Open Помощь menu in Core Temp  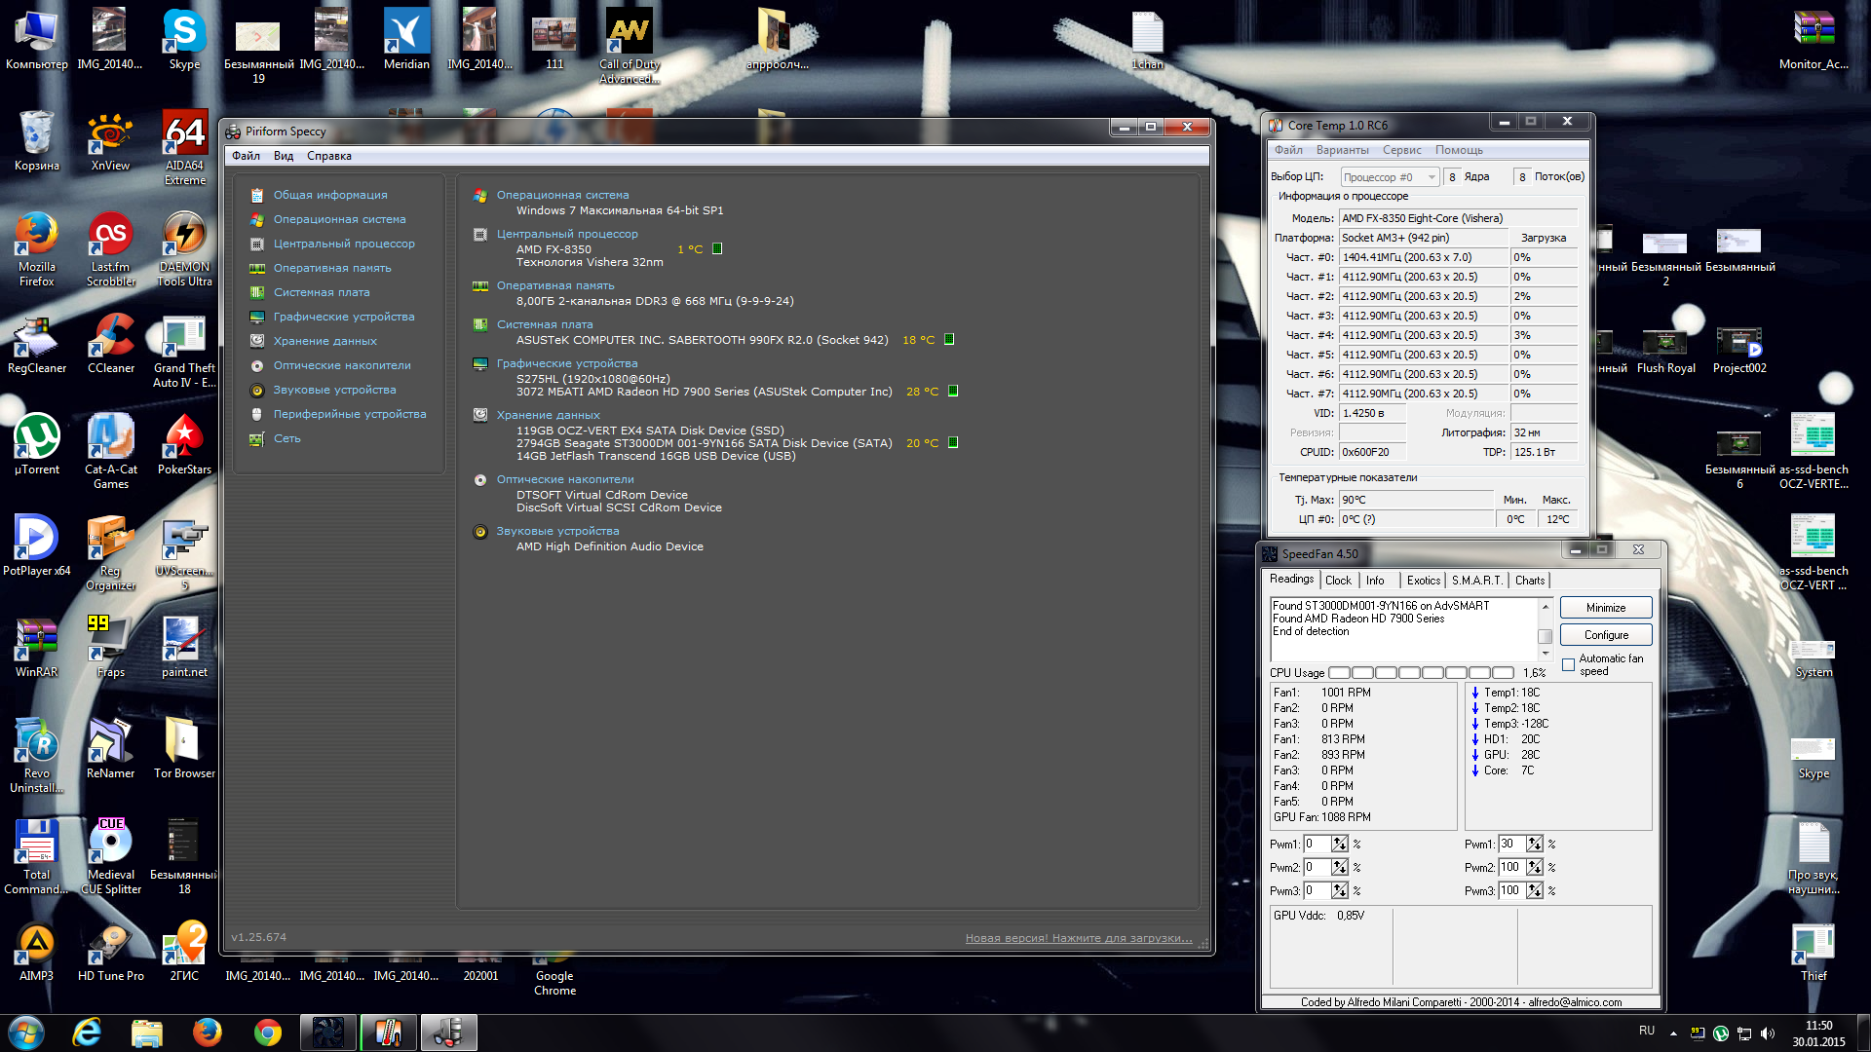point(1459,150)
